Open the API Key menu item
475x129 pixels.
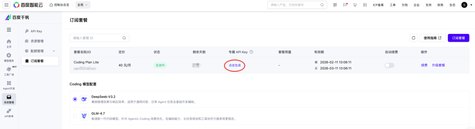(36, 31)
